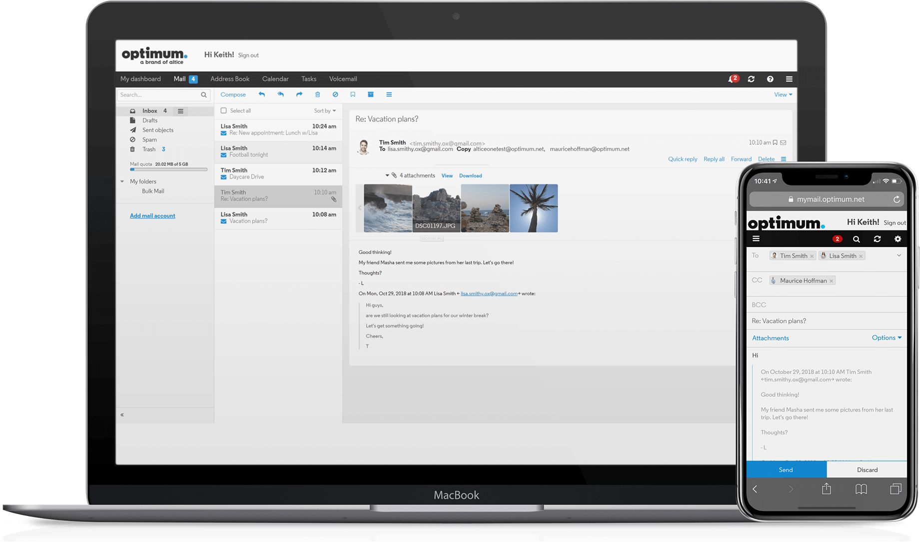Click the Compose link
Image resolution: width=920 pixels, height=542 pixels.
point(233,94)
